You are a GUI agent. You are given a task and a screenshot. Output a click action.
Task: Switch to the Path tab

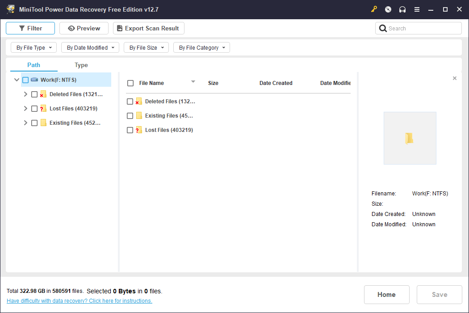pyautogui.click(x=34, y=65)
